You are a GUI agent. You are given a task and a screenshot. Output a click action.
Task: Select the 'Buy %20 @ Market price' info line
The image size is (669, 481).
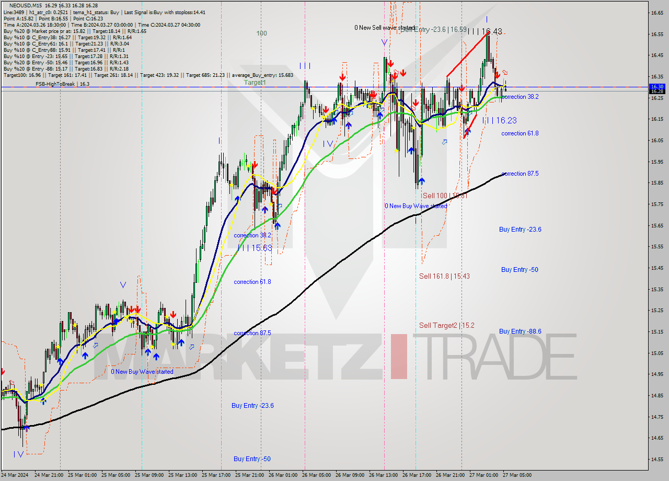(75, 31)
